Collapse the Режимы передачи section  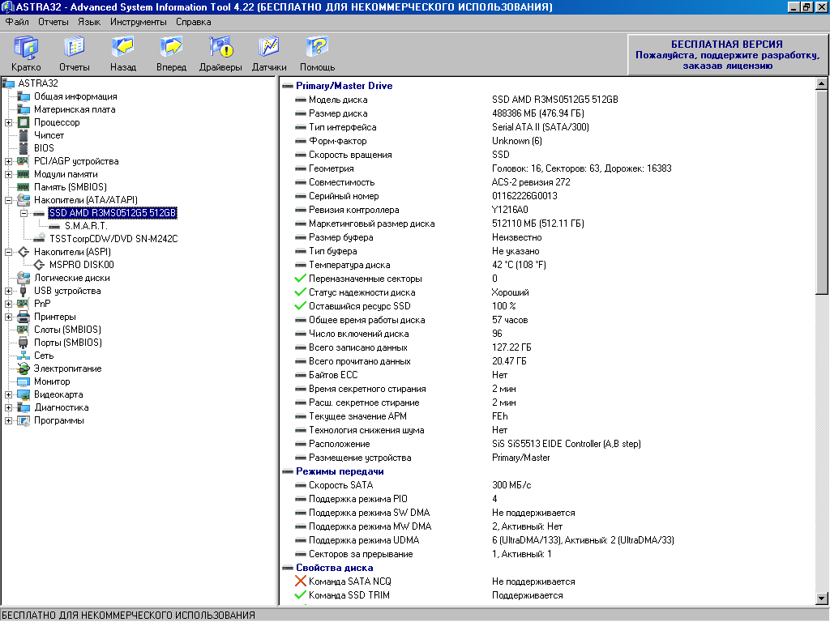click(x=287, y=471)
